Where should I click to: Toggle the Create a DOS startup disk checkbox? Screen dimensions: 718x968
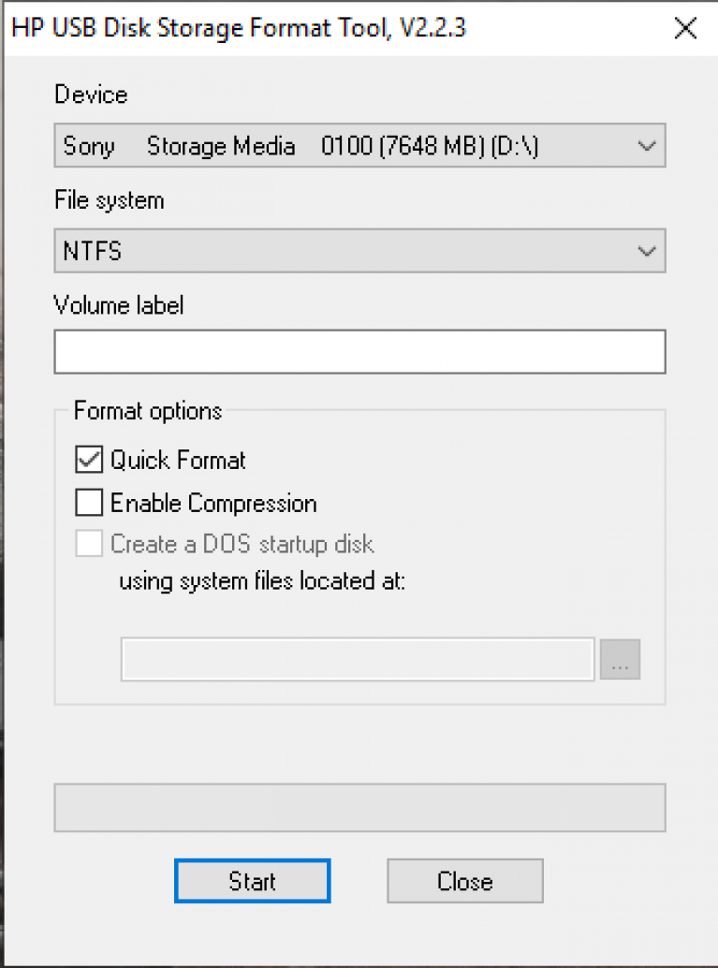click(x=89, y=543)
